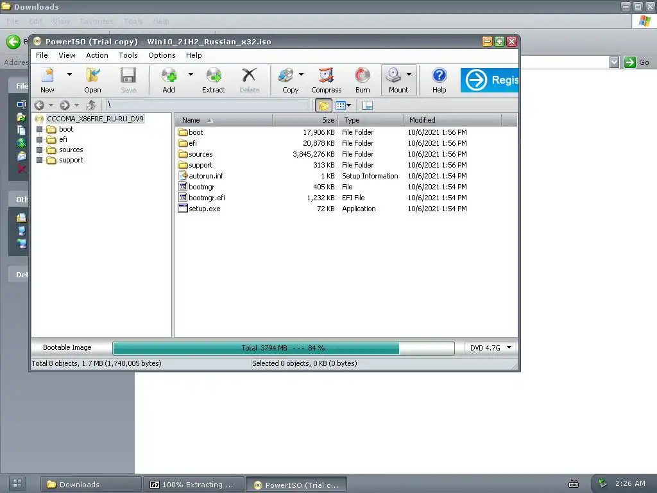Open the View menu in PowerISO
The height and width of the screenshot is (493, 657).
67,55
